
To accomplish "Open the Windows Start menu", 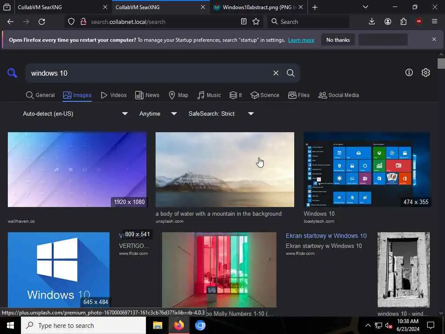I will click(x=10, y=325).
